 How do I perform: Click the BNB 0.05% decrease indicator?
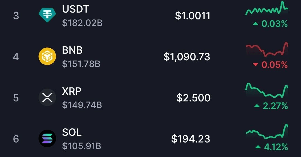pos(270,65)
